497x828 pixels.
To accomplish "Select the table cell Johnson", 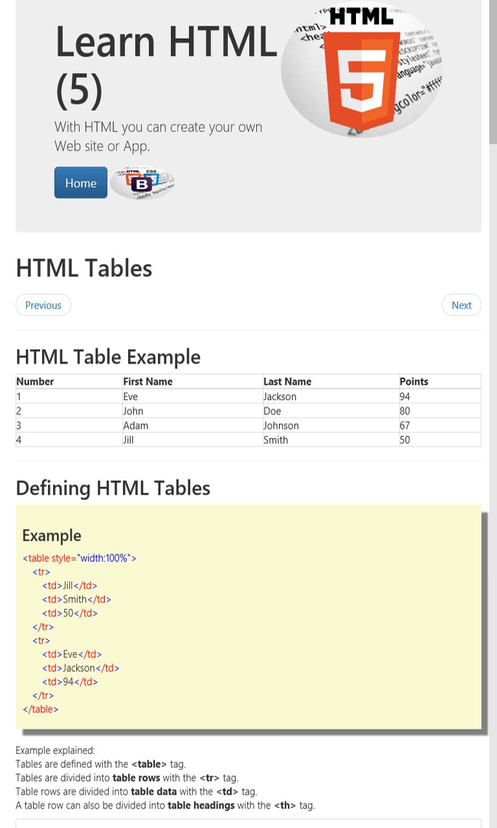I will 331,426.
